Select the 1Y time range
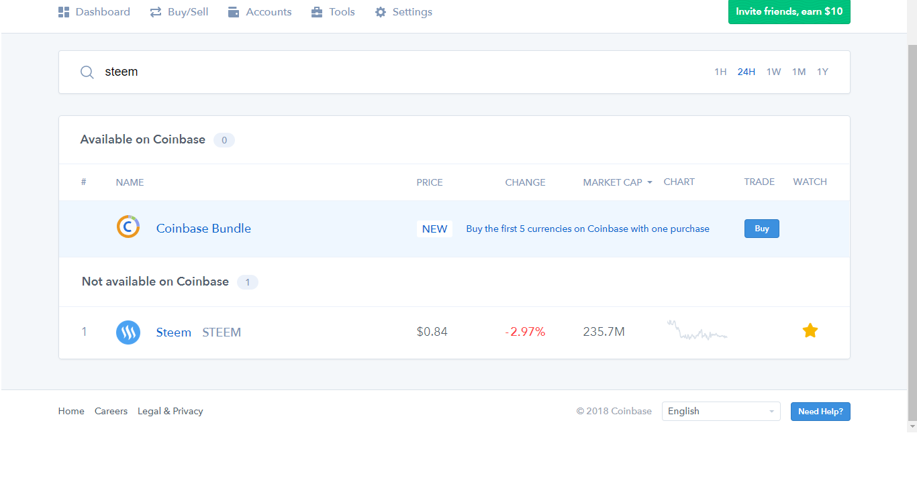Image resolution: width=917 pixels, height=488 pixels. [822, 72]
